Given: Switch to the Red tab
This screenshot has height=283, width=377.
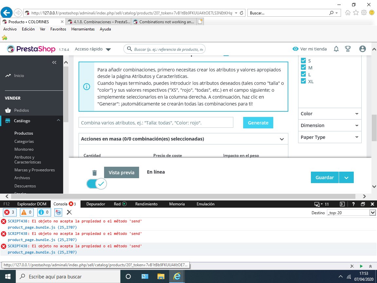Looking at the screenshot, I should 120,204.
